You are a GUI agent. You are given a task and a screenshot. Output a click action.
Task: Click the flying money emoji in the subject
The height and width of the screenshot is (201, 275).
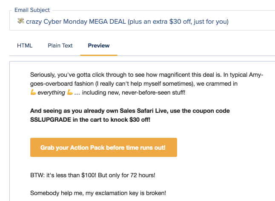click(21, 21)
